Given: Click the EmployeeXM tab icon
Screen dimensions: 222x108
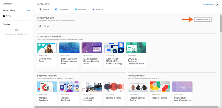Looking at the screenshot, I should 56,9.
